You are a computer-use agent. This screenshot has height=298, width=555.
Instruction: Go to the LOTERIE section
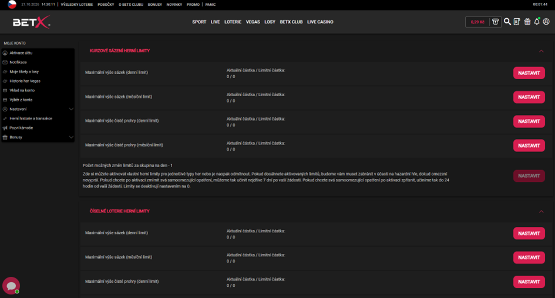point(233,22)
